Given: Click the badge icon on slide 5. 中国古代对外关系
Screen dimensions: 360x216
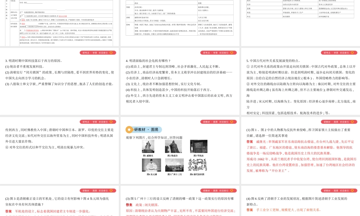Looking at the screenshot, I should click(x=352, y=53).
